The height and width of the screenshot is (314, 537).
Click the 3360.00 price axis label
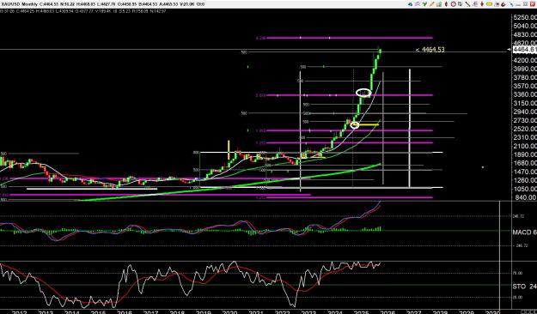(x=525, y=94)
